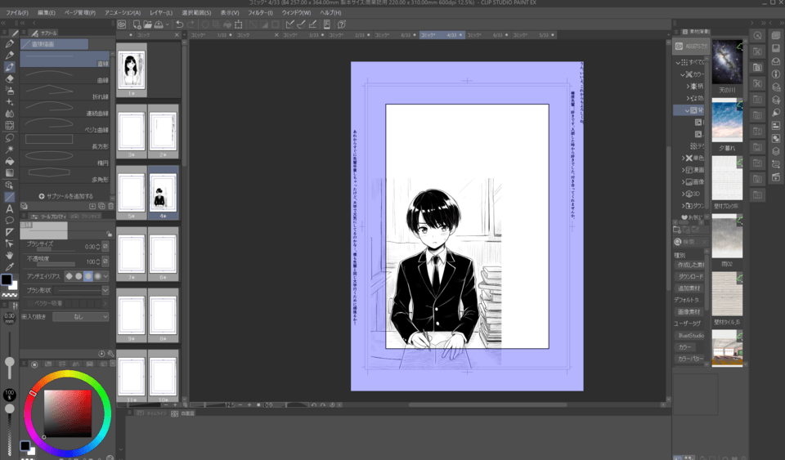The height and width of the screenshot is (460, 785).
Task: Open the CLIP STUDIO launcher icon
Action: coord(121,25)
